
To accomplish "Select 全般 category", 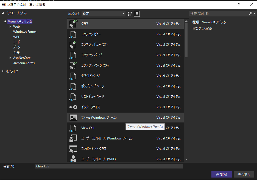I will point(16,53).
